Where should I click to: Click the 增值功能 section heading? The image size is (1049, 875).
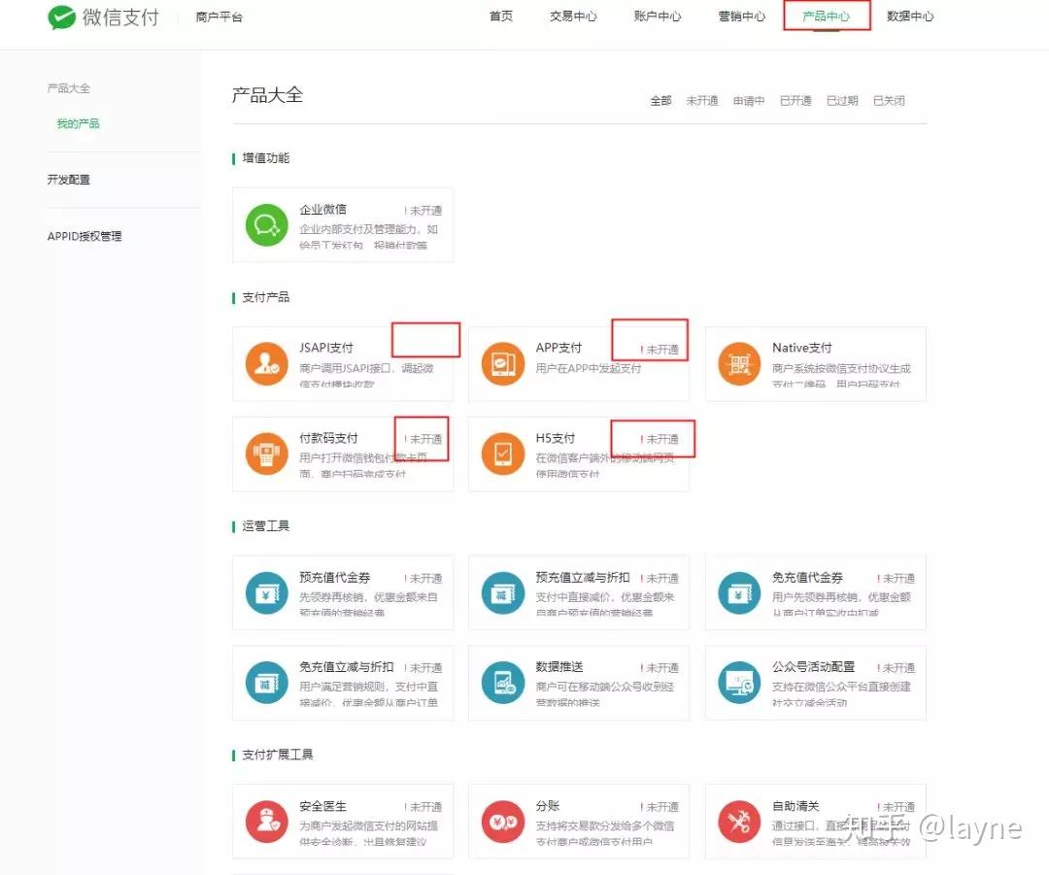pos(265,158)
